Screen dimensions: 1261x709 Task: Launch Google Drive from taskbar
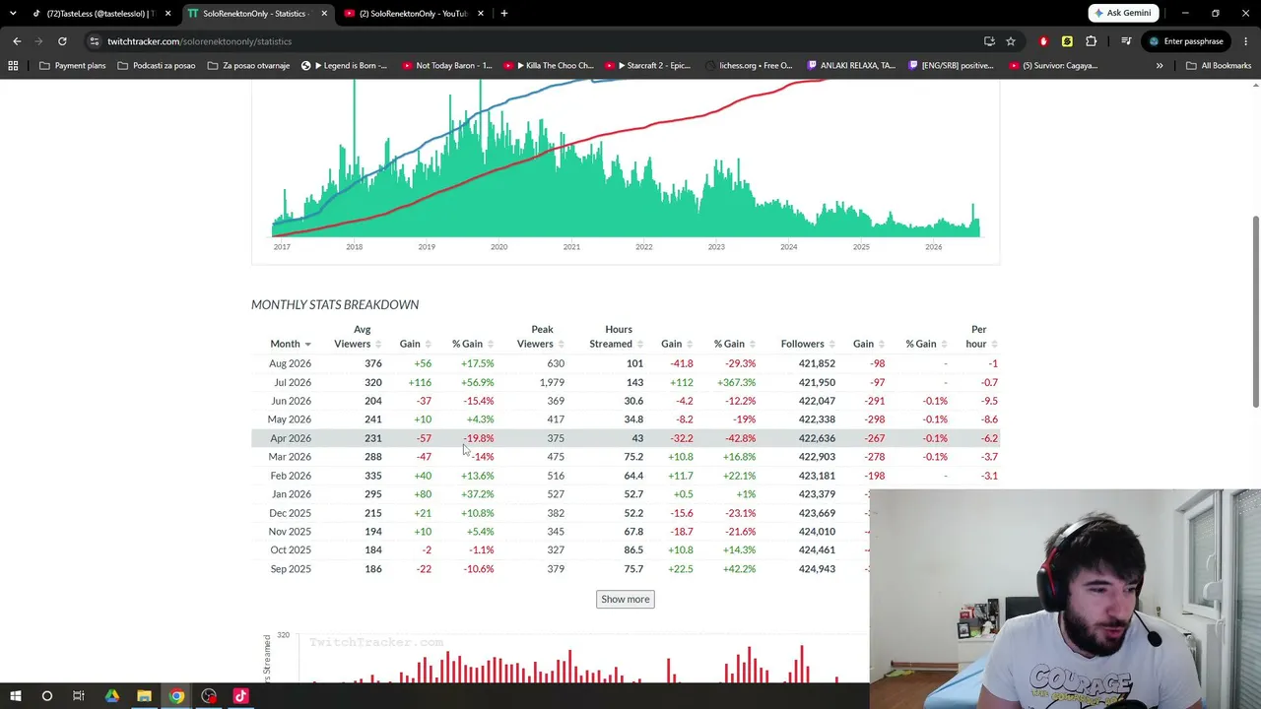click(x=111, y=696)
